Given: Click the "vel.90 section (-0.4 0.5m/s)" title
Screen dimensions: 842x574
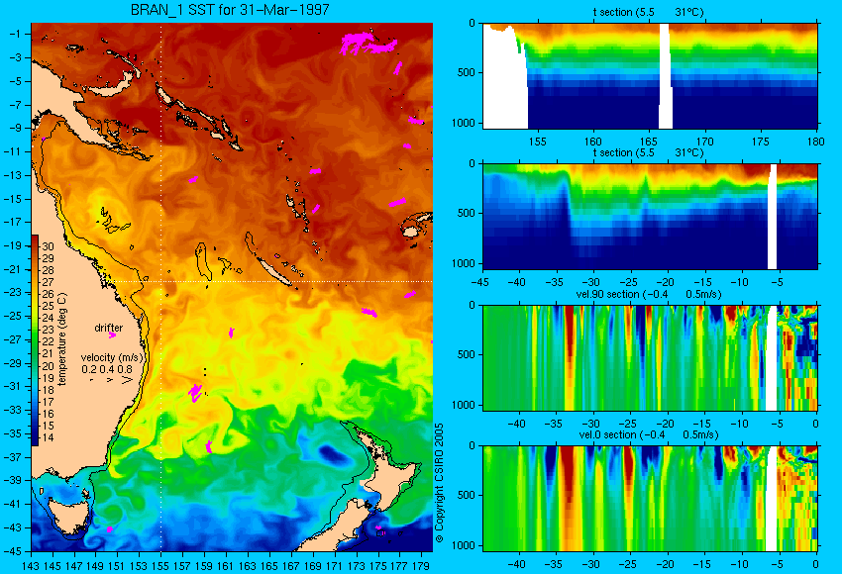Looking at the screenshot, I should 648,294.
